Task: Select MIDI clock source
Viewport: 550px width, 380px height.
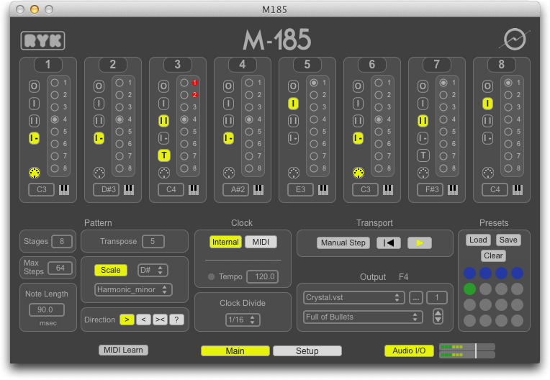Action: [x=261, y=242]
